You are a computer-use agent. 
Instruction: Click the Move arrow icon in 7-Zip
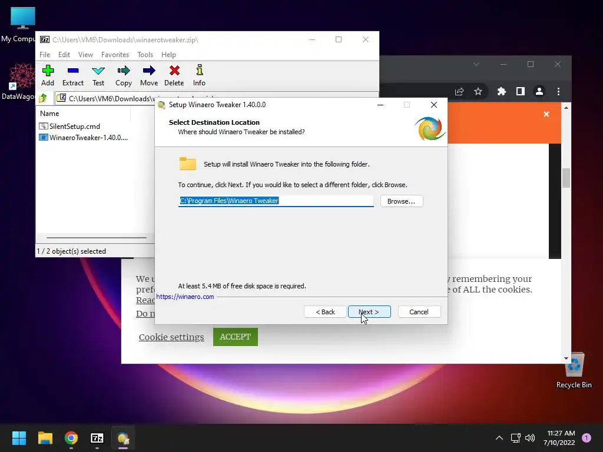149,75
